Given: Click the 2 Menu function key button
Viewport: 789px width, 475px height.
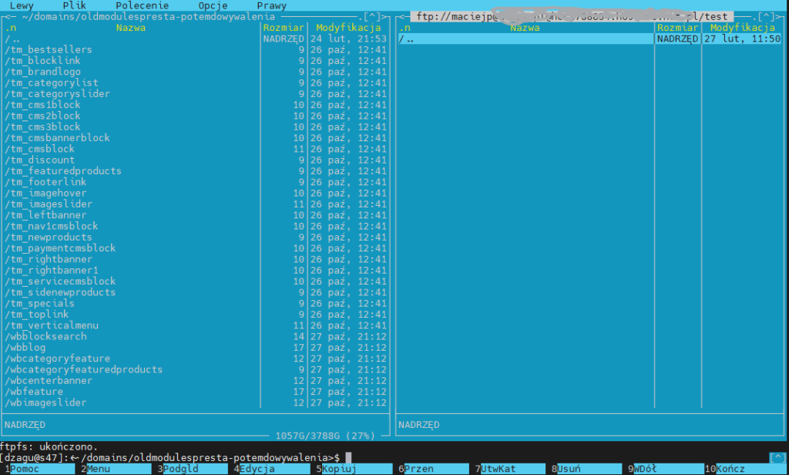Looking at the screenshot, I should pos(116,469).
